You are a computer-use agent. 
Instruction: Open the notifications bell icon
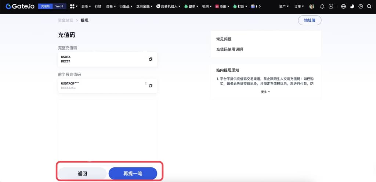coord(322,7)
